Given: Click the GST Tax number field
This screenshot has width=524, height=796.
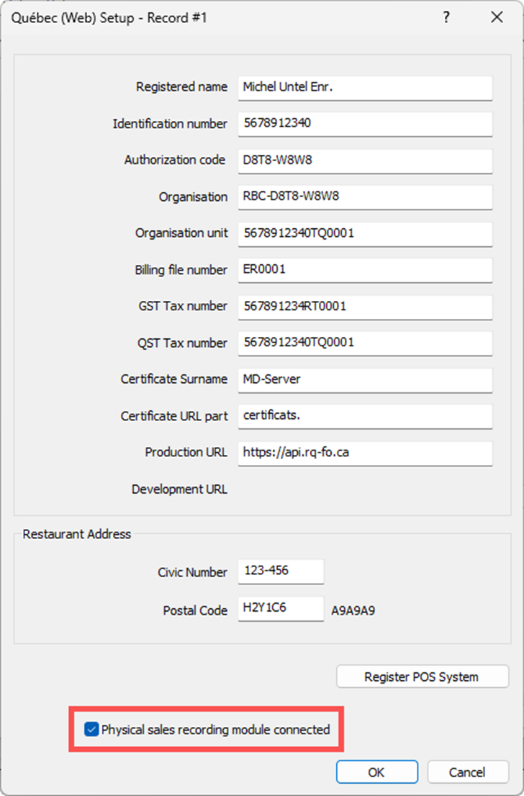Looking at the screenshot, I should point(365,307).
